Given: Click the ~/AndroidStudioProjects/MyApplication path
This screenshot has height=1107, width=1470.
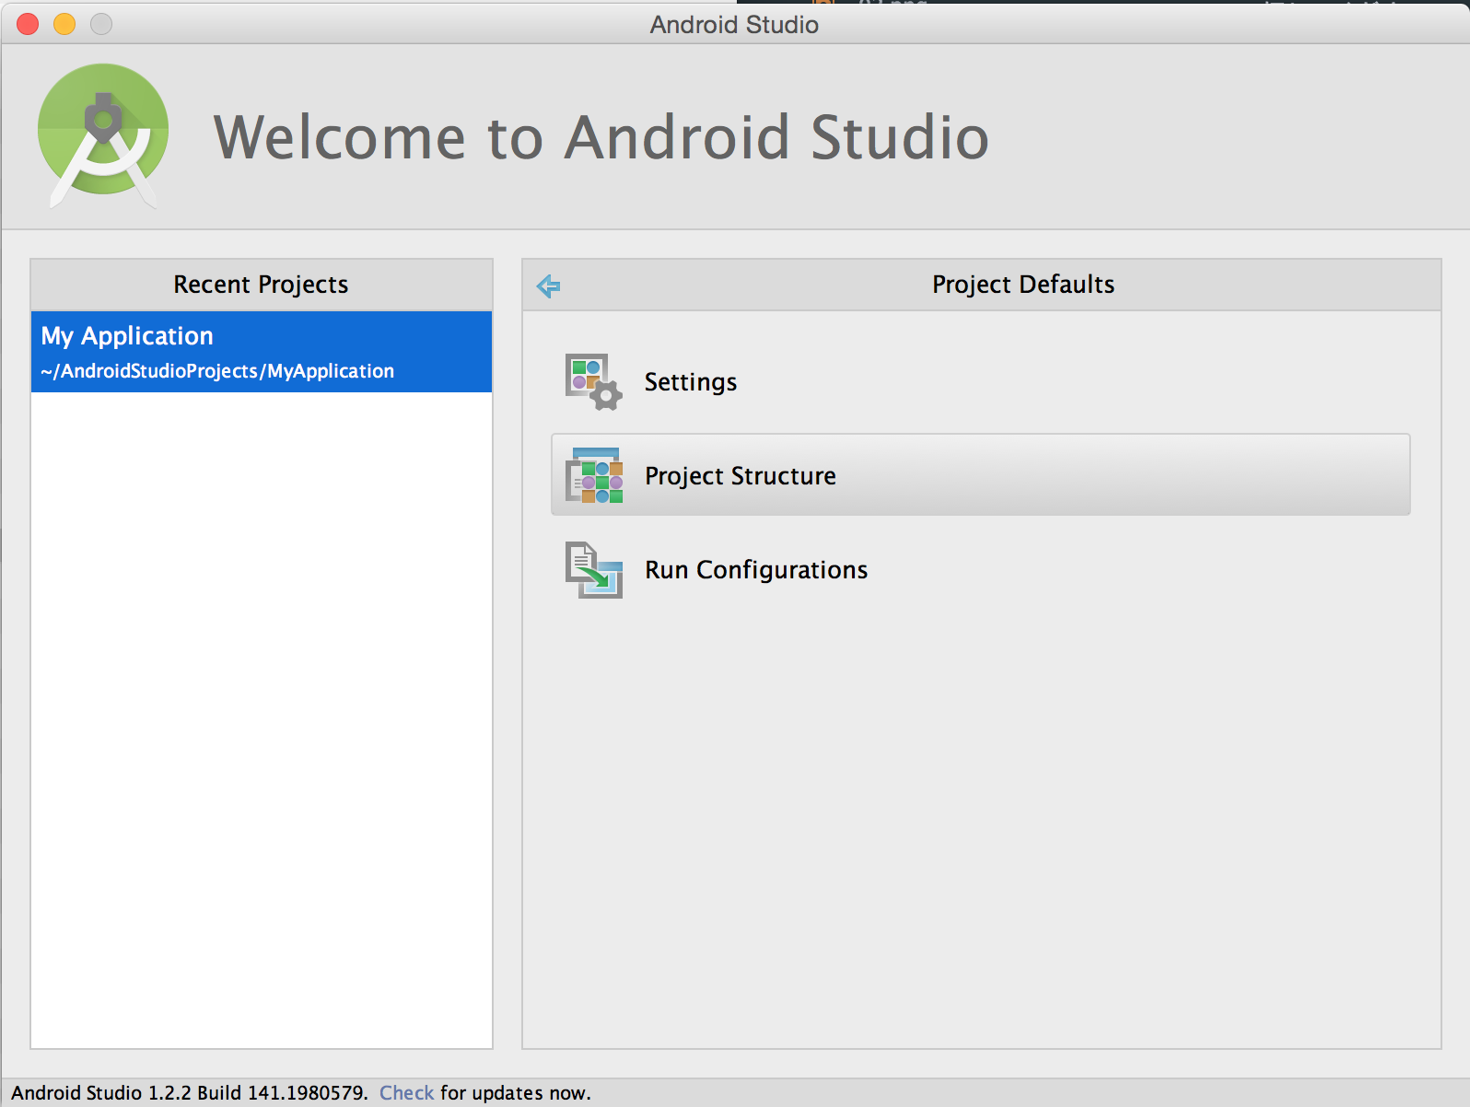Looking at the screenshot, I should coord(217,371).
